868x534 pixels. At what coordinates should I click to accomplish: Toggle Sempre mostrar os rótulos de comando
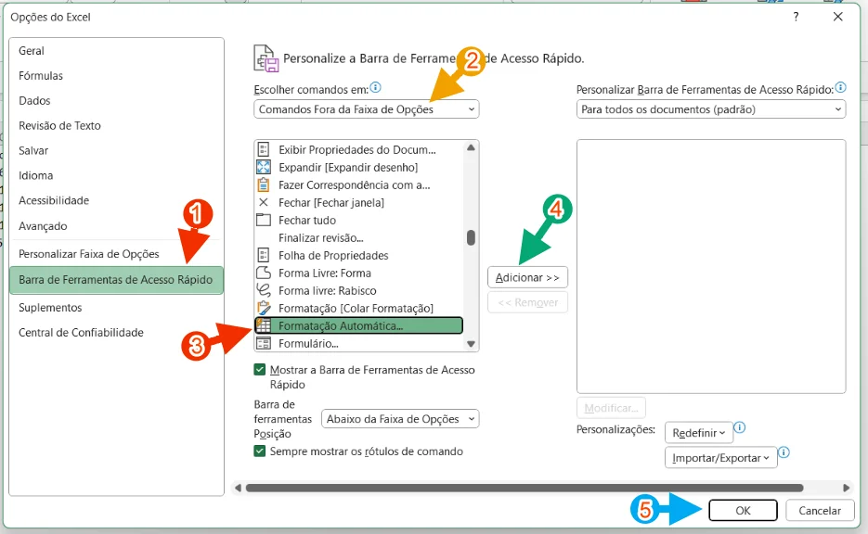(260, 451)
